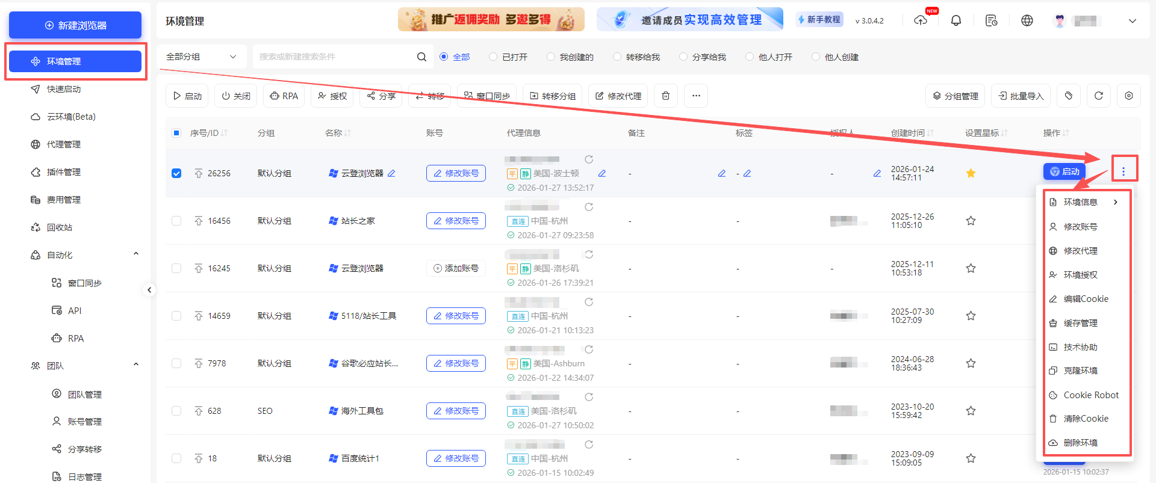Click the refresh list icon
1156x483 pixels.
1099,96
